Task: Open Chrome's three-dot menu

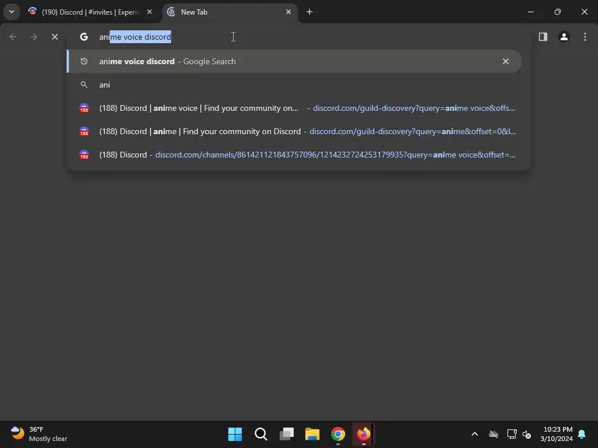Action: tap(585, 37)
